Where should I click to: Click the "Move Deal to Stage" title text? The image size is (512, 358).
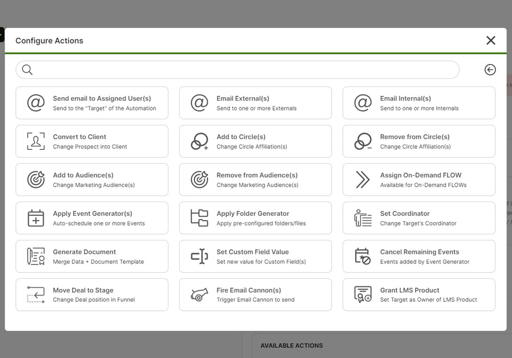pos(83,290)
